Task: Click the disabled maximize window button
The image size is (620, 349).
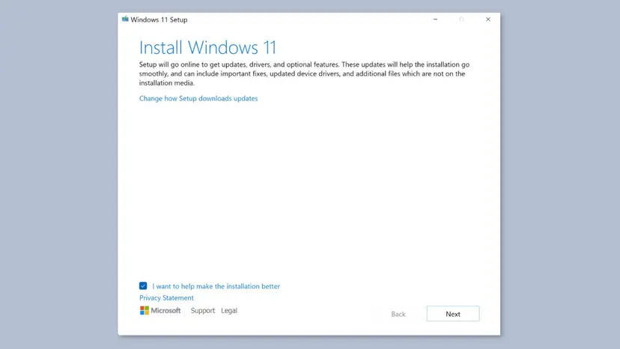Action: click(x=461, y=19)
